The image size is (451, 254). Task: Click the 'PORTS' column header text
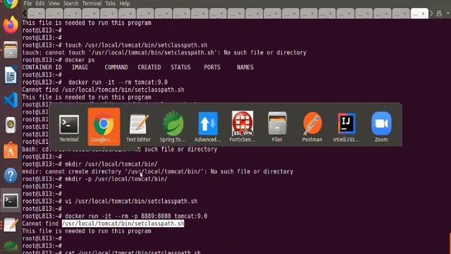(212, 68)
